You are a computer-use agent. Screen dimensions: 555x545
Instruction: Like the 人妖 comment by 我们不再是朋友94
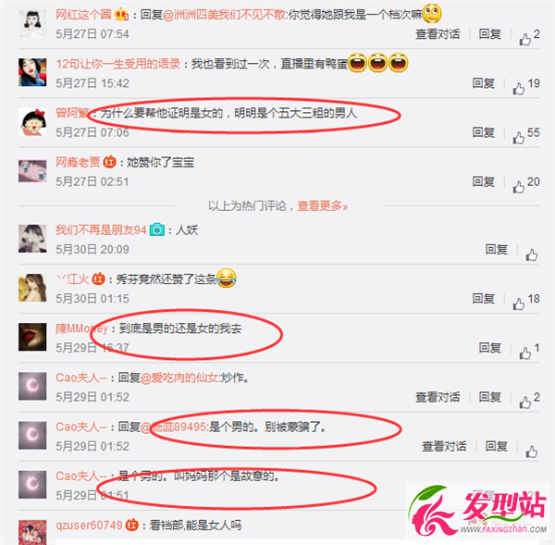tap(532, 254)
